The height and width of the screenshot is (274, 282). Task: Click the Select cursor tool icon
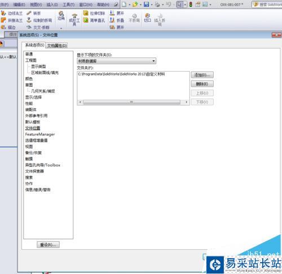click(x=179, y=4)
